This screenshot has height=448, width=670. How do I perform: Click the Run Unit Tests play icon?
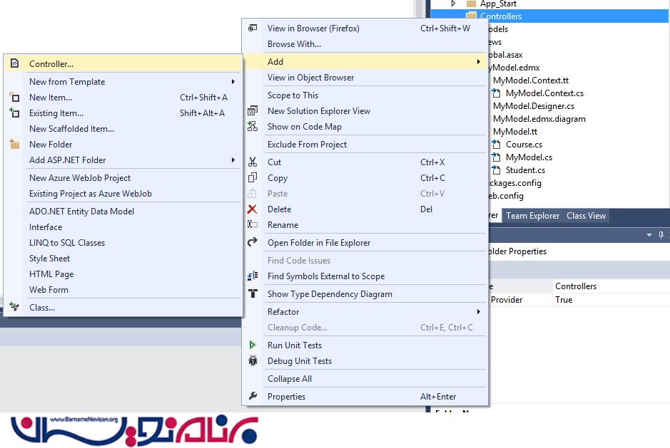pos(252,345)
